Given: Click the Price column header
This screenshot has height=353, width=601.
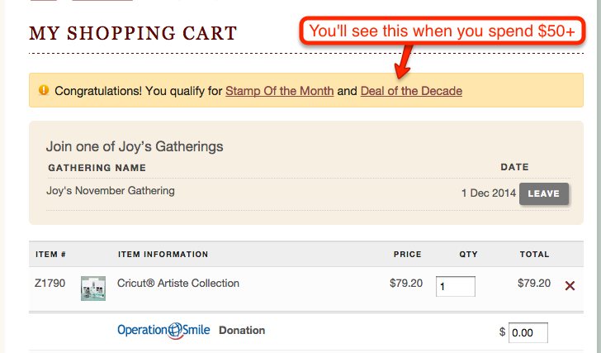Looking at the screenshot, I should point(407,255).
